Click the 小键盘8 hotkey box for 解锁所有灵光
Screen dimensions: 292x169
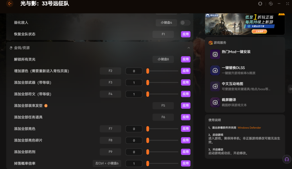[x=163, y=59]
